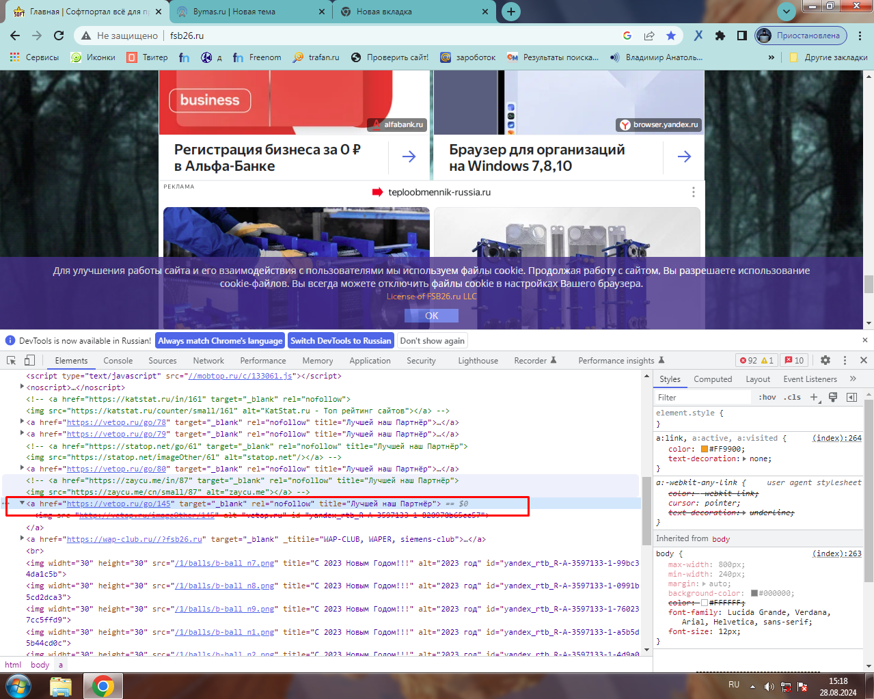Toggle the device toolbar icon
The width and height of the screenshot is (874, 699).
[x=29, y=361]
